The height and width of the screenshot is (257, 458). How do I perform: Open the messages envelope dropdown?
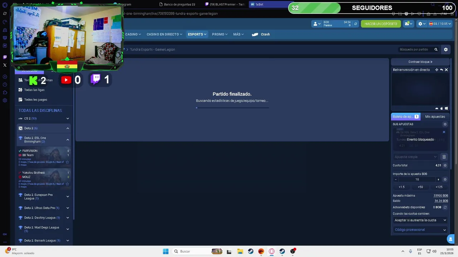[x=408, y=24]
